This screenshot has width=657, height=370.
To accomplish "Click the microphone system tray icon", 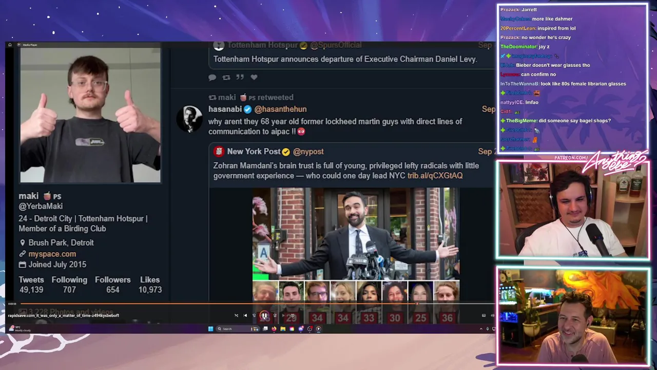I will click(488, 329).
